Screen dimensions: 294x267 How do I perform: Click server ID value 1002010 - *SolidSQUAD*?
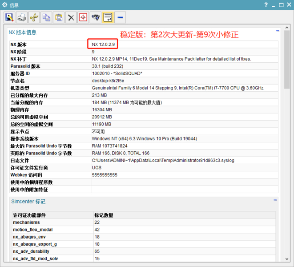tap(117, 73)
